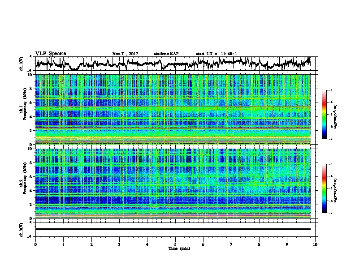Click inside the ch.1 spectrogram panel

pyautogui.click(x=173, y=109)
